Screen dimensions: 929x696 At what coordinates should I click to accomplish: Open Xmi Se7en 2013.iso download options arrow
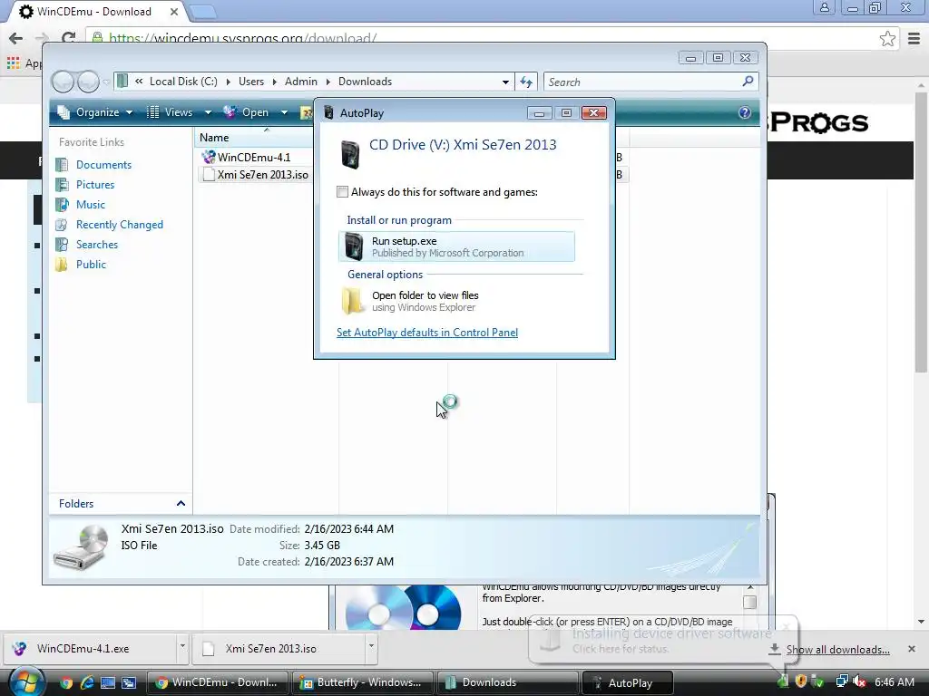coord(371,646)
